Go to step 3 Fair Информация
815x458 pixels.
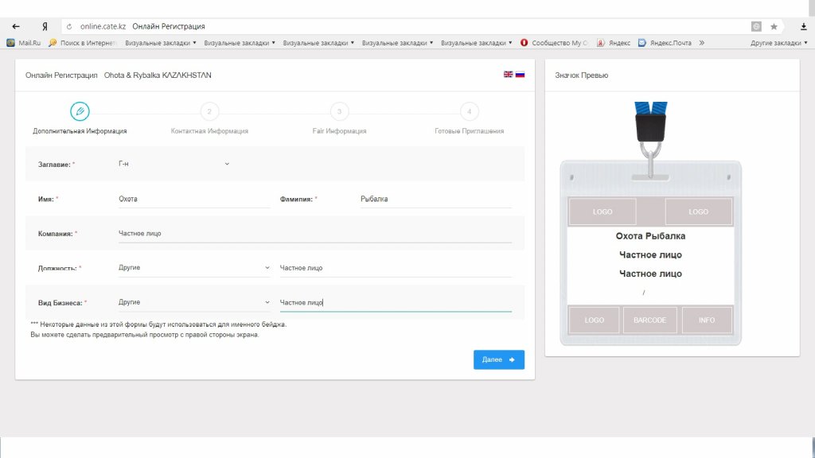(339, 112)
